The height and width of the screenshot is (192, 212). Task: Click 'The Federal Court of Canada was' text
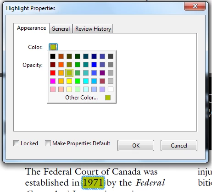pyautogui.click(x=91, y=171)
